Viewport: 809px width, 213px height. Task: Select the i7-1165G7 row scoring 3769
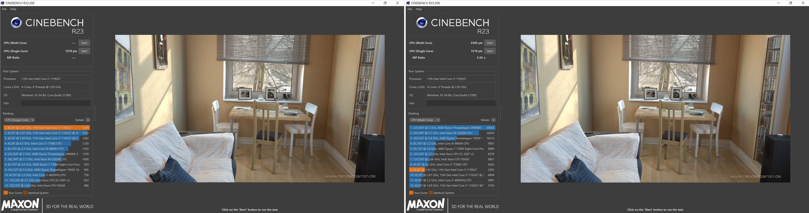click(x=452, y=185)
